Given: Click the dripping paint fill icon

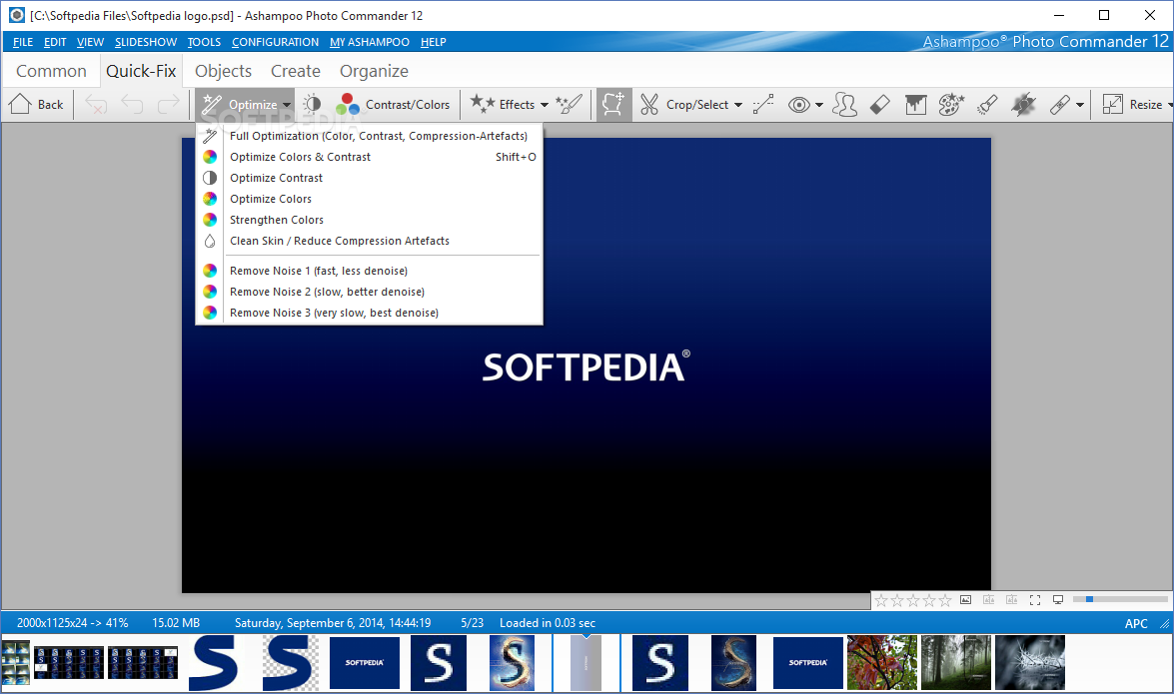Looking at the screenshot, I should tap(915, 104).
